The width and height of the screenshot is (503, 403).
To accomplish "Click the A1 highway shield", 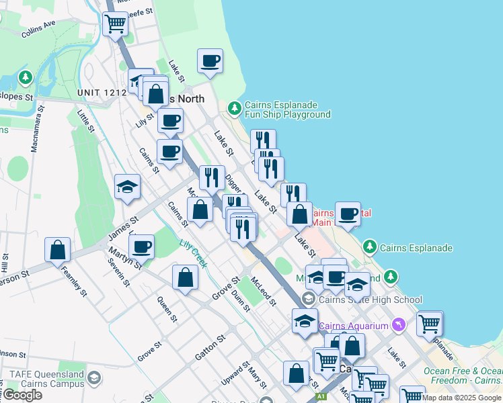I will [321, 396].
